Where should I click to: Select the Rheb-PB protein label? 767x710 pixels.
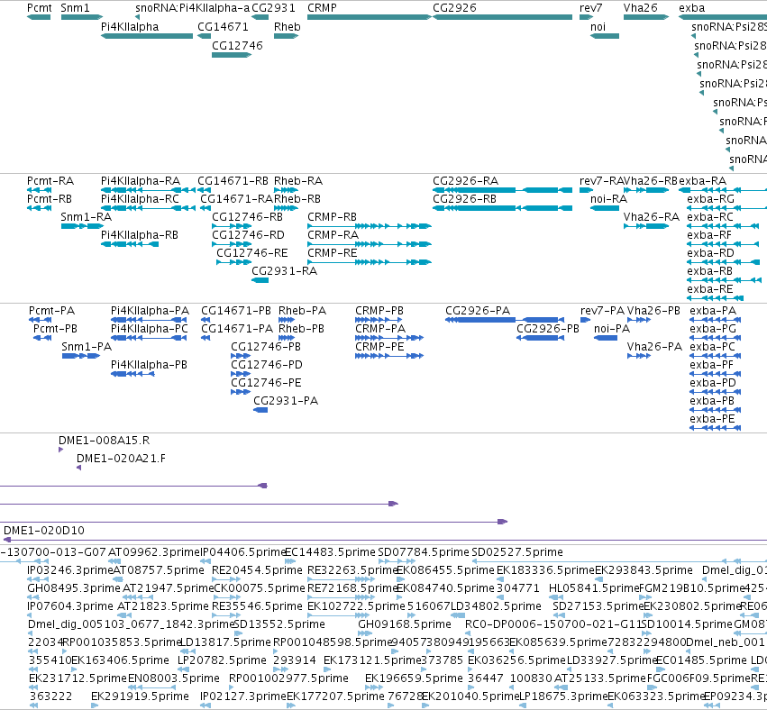click(x=301, y=329)
